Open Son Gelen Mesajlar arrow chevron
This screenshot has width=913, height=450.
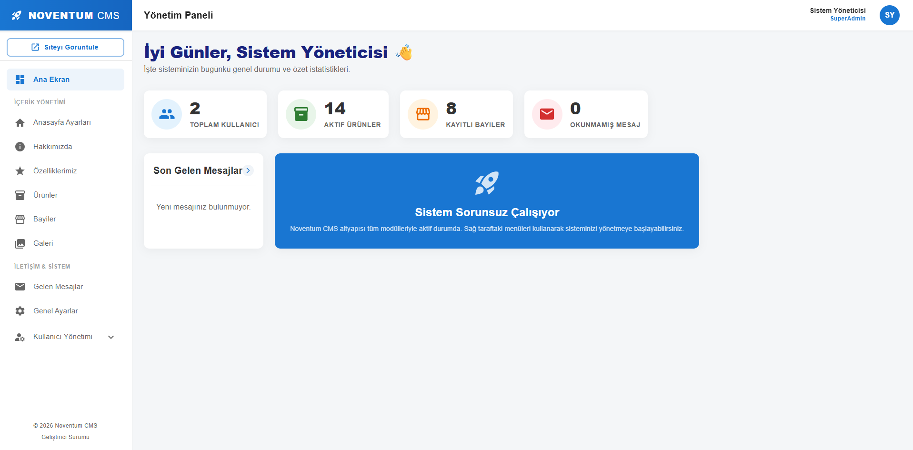click(x=248, y=170)
